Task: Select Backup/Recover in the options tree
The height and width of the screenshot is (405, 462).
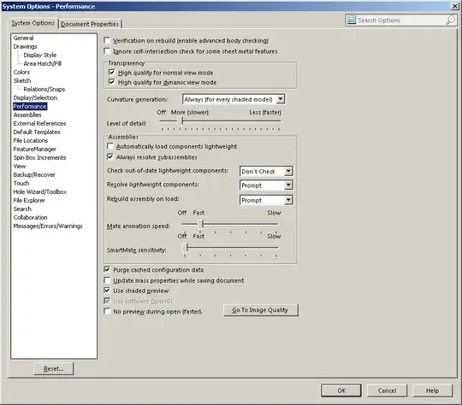Action: click(x=34, y=174)
